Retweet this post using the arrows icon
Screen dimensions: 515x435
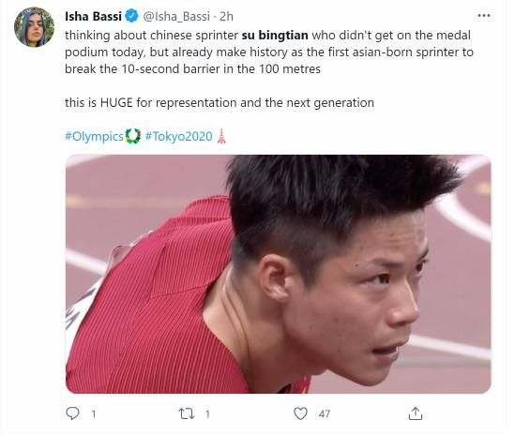[187, 413]
